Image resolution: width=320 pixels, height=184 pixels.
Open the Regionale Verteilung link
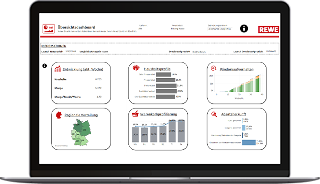tap(81, 115)
